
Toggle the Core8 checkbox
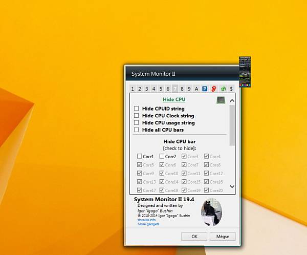pos(206,165)
